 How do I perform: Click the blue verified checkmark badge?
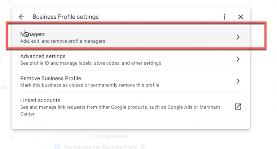pyautogui.click(x=57, y=146)
